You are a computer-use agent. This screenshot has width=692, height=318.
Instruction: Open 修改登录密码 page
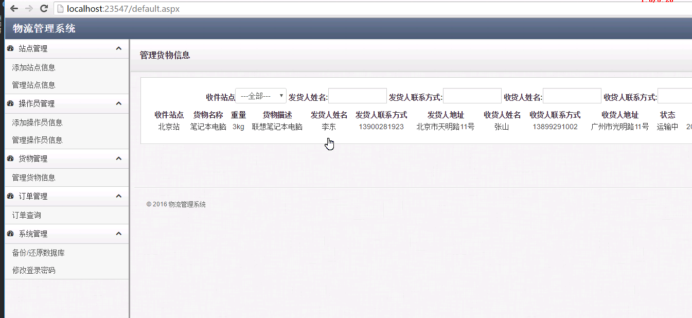[34, 270]
